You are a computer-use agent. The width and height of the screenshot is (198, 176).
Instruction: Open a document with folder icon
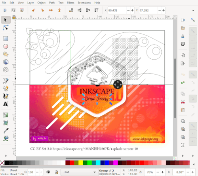(183, 28)
